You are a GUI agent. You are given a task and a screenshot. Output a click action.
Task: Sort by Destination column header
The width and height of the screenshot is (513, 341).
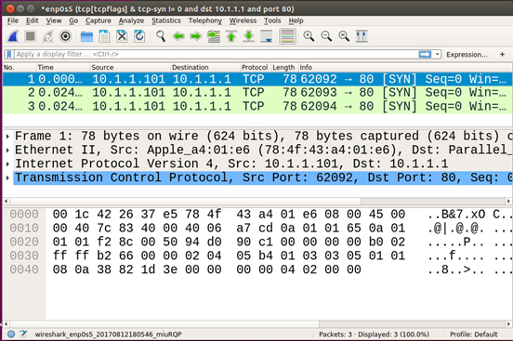(205, 67)
